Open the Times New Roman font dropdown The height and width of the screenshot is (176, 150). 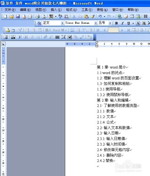point(96,23)
